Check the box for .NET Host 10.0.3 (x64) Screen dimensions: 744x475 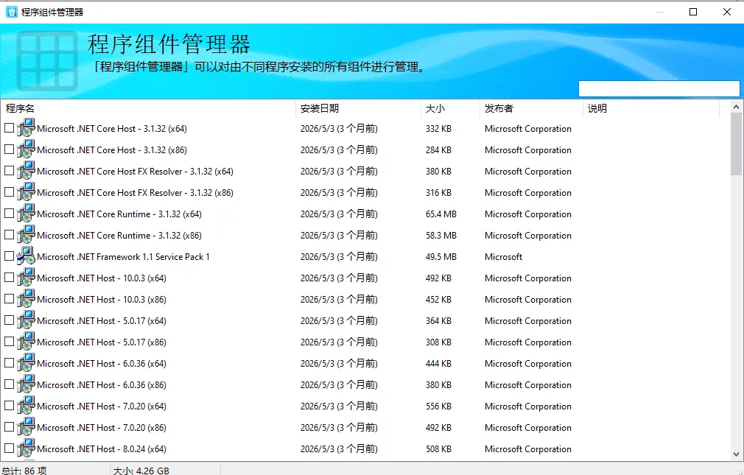coord(9,278)
